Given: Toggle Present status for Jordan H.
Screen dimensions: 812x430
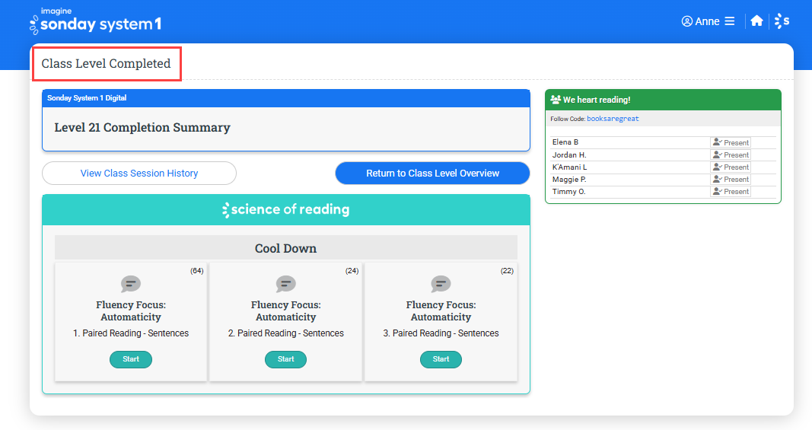Looking at the screenshot, I should (x=731, y=155).
